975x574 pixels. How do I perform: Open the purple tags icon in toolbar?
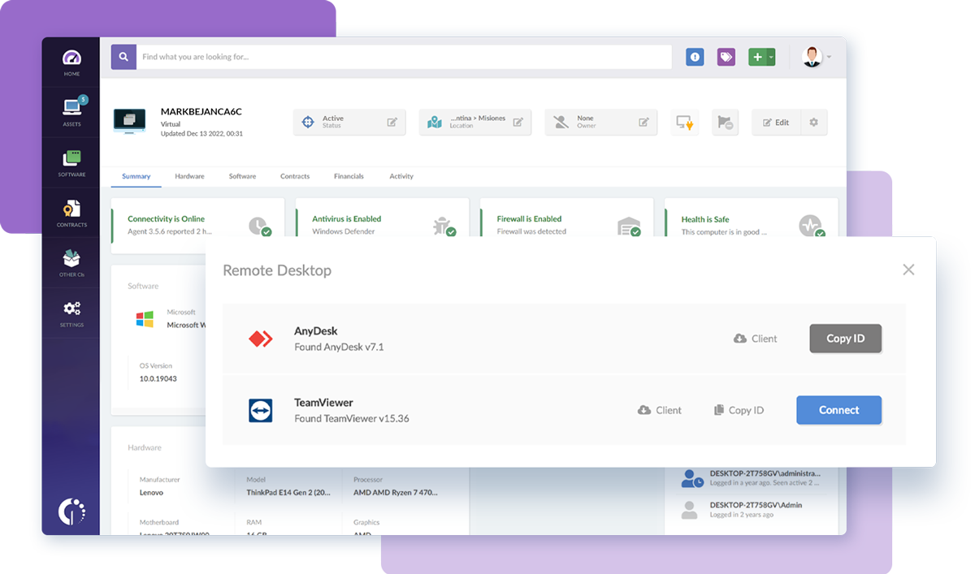[726, 57]
